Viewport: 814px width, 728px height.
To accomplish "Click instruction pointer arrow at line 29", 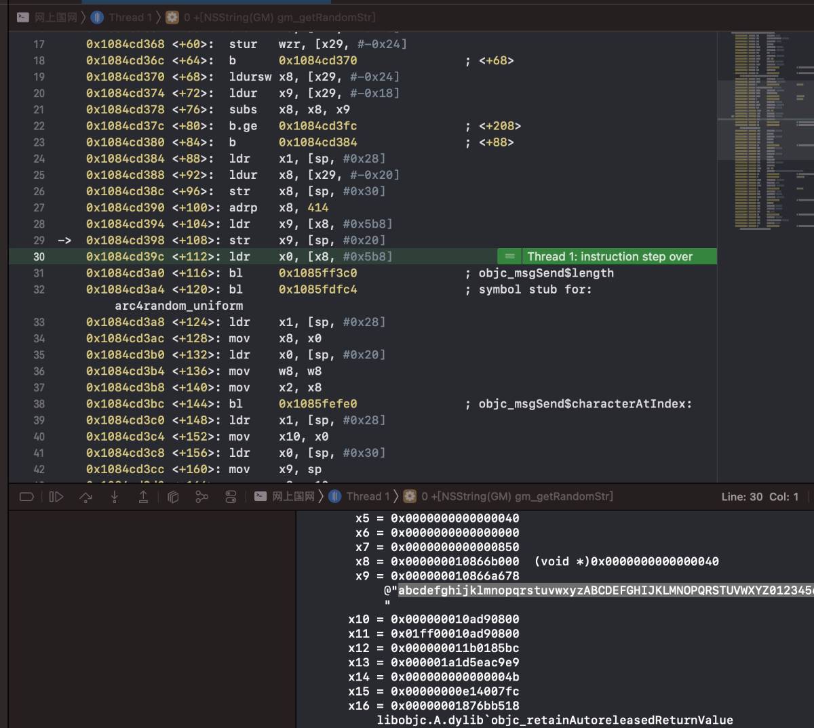I will [64, 241].
